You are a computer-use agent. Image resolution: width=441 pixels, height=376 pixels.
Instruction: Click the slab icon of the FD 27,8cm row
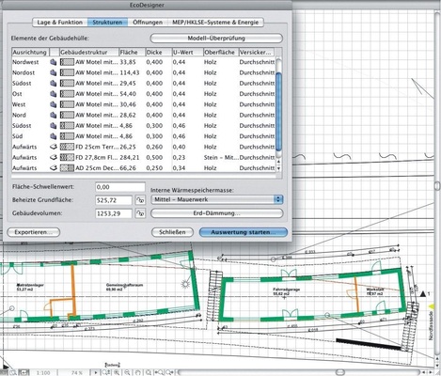click(54, 157)
